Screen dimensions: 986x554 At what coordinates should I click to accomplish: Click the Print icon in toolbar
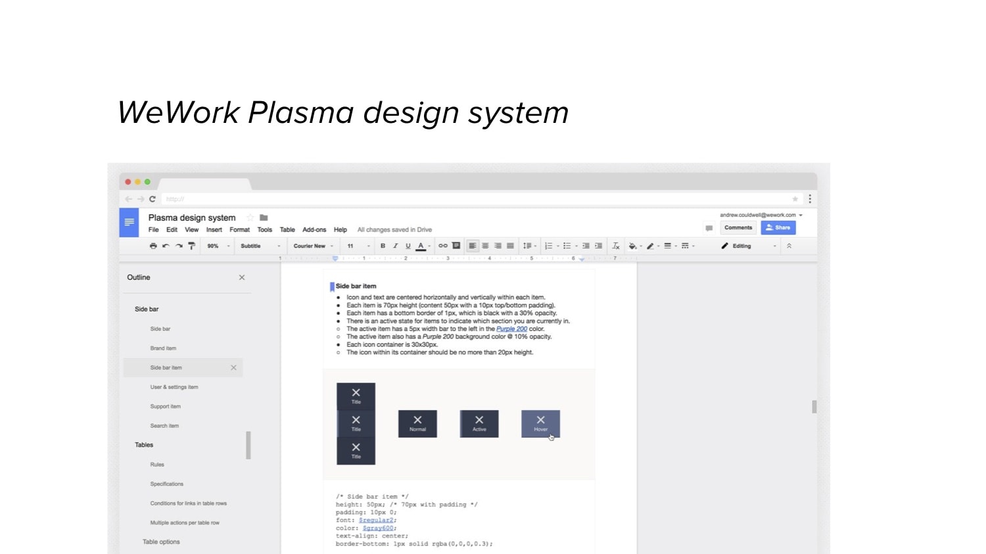(153, 246)
